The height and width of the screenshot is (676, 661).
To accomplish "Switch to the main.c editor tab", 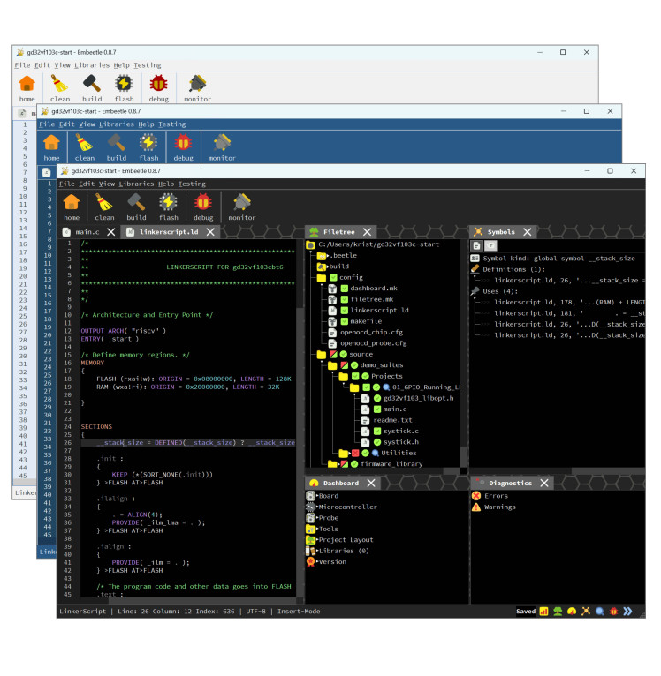I will (87, 232).
